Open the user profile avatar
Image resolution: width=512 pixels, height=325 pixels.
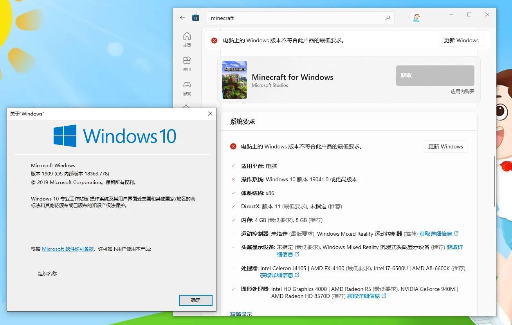tap(416, 18)
